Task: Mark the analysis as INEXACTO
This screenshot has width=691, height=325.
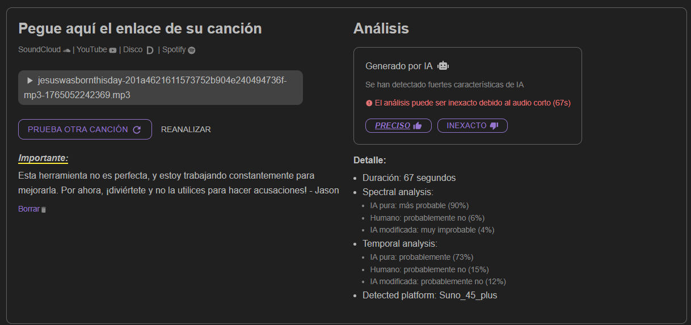Action: [472, 125]
